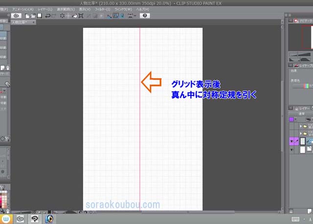Expand the first layer folder
Image resolution: width=313 pixels, height=224 pixels.
tap(301, 126)
